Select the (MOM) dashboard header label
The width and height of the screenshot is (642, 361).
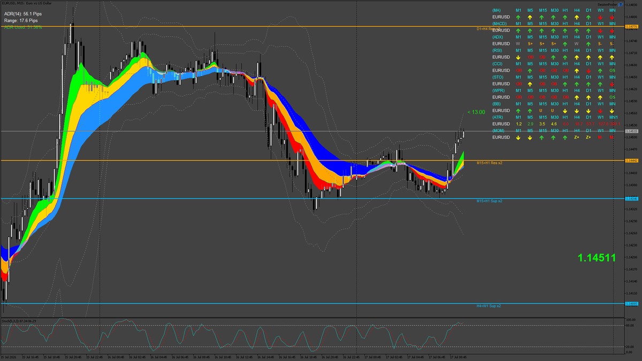point(499,130)
